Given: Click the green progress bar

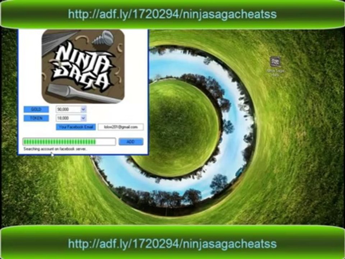Looking at the screenshot, I should coord(69,142).
